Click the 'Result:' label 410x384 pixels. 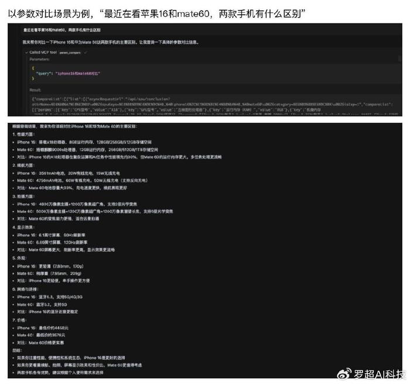click(35, 90)
